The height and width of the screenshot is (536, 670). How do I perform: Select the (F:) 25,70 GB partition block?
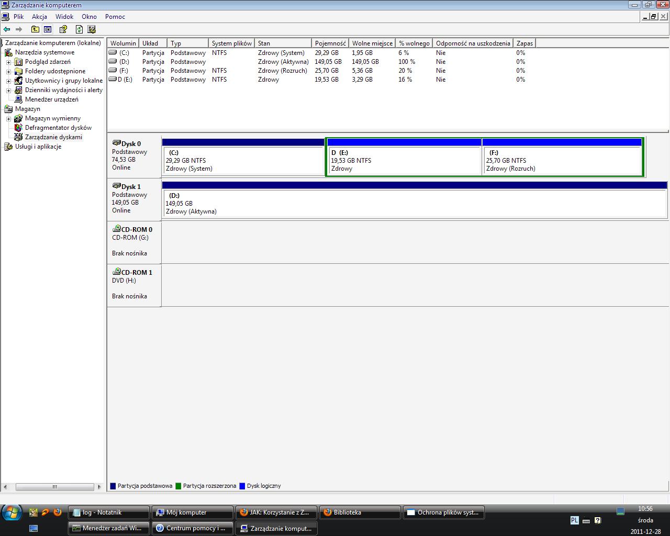[x=562, y=157]
